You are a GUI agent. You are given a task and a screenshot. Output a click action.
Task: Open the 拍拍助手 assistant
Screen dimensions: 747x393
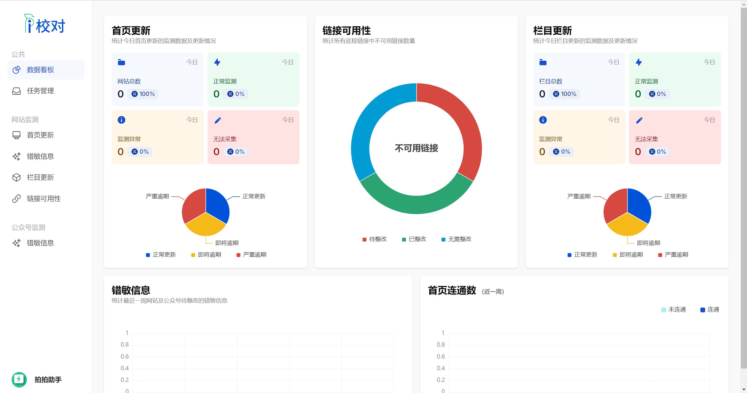(37, 380)
